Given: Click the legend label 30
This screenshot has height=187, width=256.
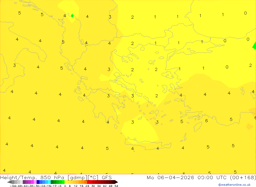Looking at the screenshot, I should 93,186.
